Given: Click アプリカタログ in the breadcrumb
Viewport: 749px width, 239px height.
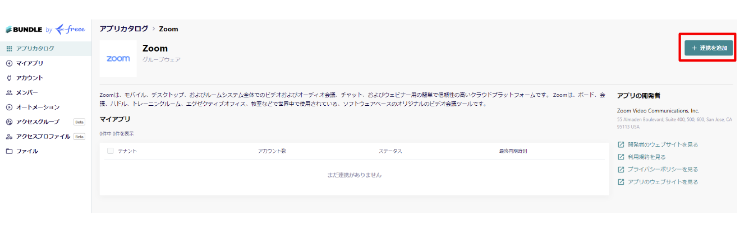Looking at the screenshot, I should click(124, 29).
